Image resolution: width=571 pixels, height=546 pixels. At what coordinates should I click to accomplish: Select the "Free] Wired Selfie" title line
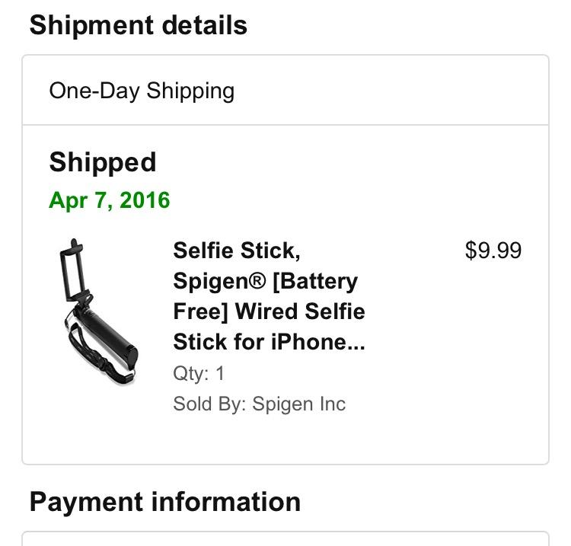pos(269,311)
